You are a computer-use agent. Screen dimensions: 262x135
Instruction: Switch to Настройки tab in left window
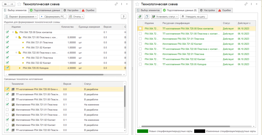tap(71, 10)
